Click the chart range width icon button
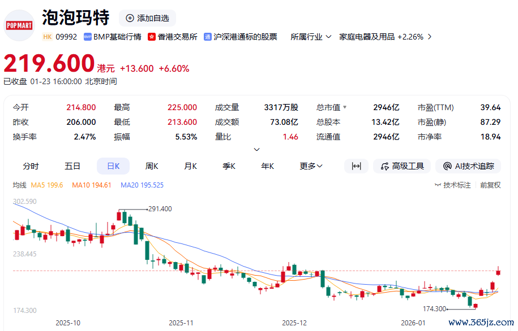Screen dimensions: 518x331 click(x=356, y=166)
